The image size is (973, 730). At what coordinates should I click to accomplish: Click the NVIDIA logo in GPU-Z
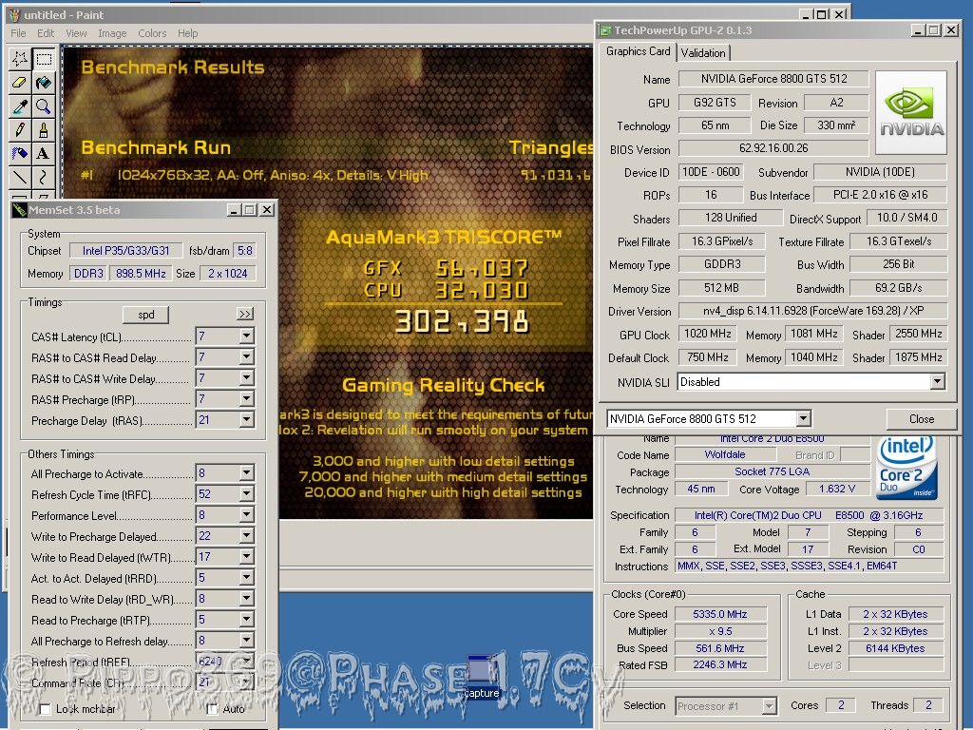pyautogui.click(x=911, y=112)
